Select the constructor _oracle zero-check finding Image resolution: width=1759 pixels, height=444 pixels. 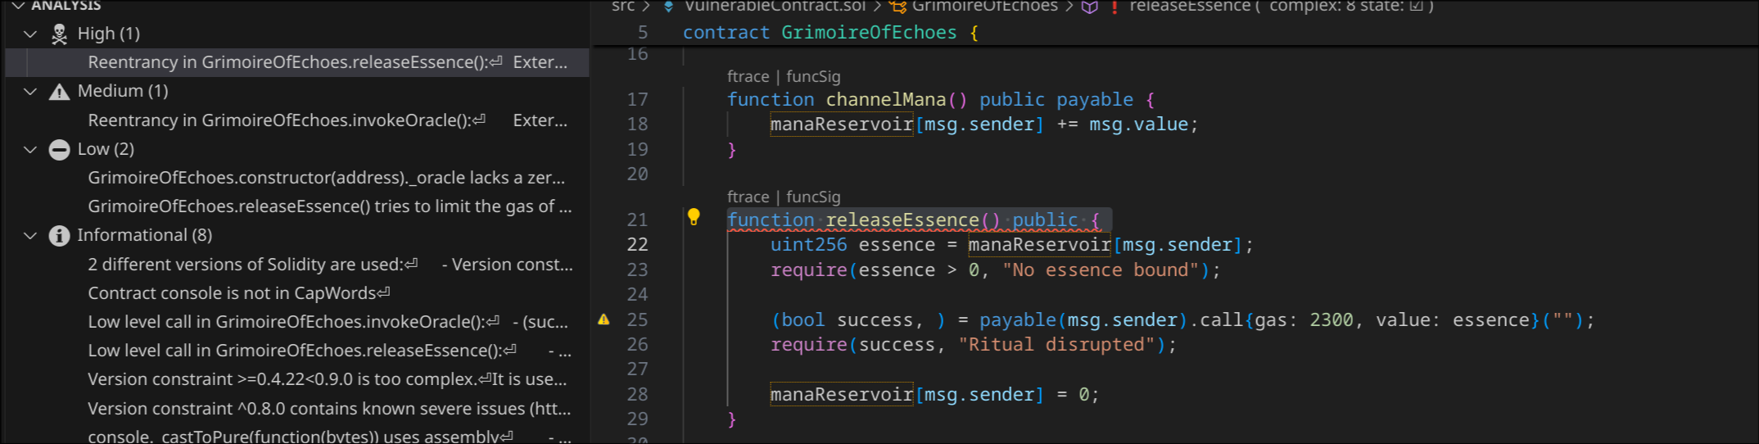click(x=326, y=178)
